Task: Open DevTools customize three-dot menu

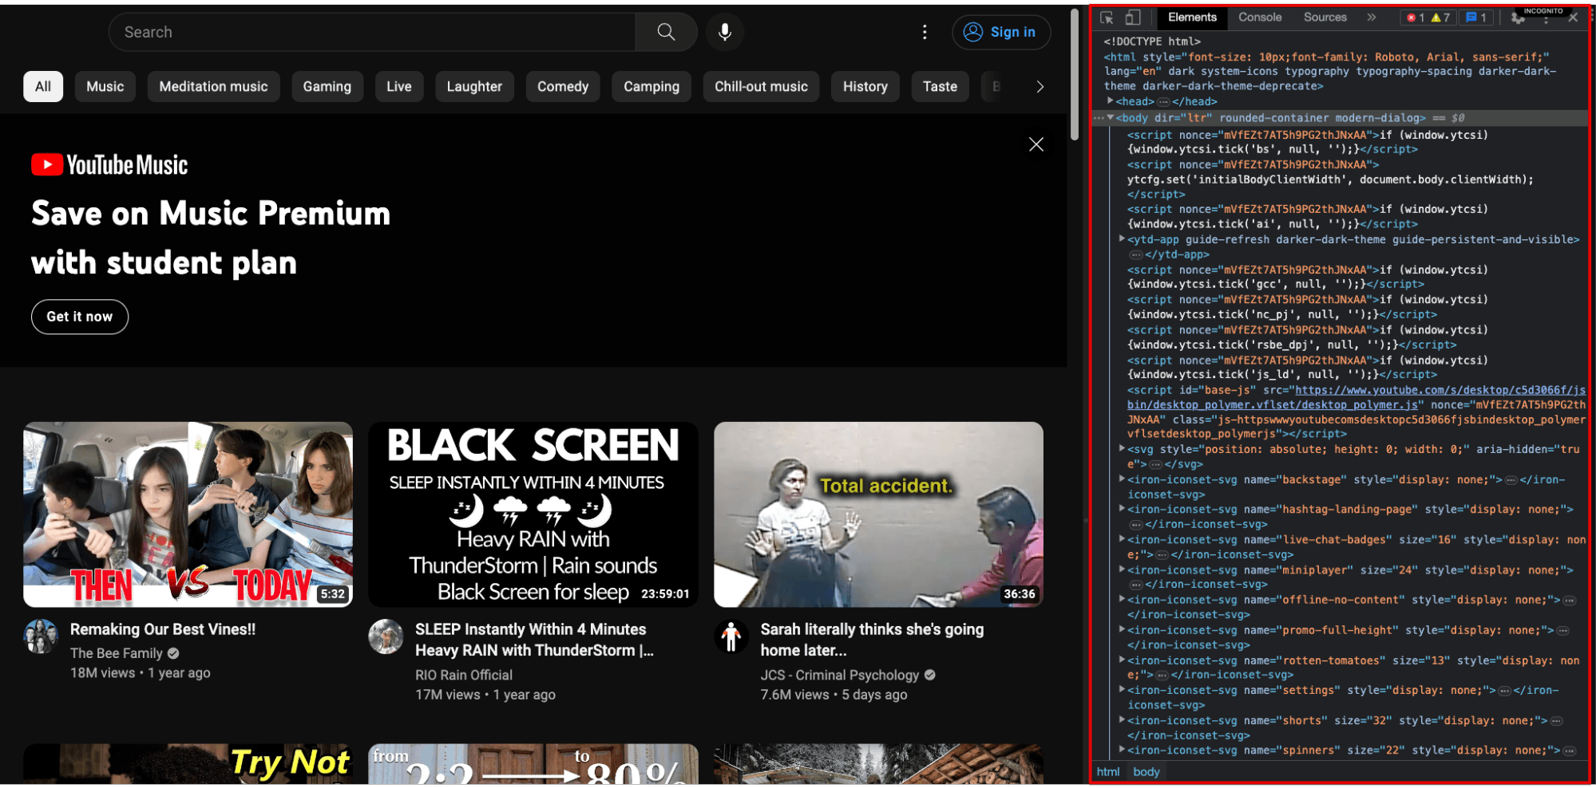Action: click(1546, 18)
